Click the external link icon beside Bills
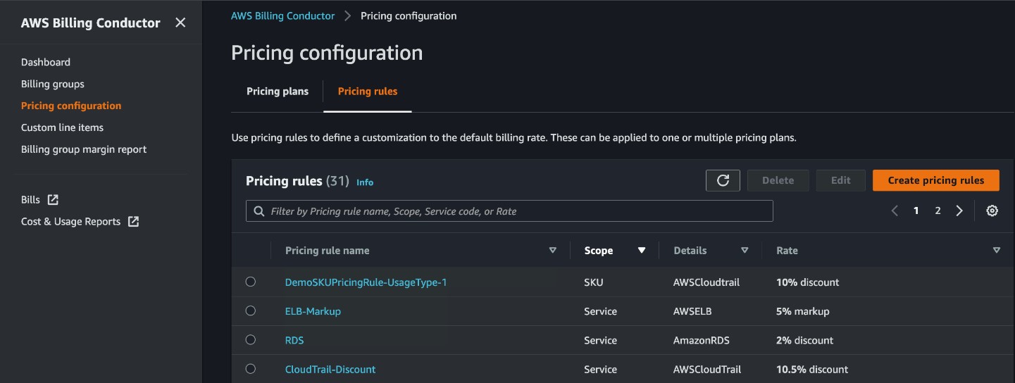Viewport: 1015px width, 383px height. click(x=52, y=199)
